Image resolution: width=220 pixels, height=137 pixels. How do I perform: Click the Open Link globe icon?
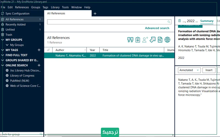(167, 40)
